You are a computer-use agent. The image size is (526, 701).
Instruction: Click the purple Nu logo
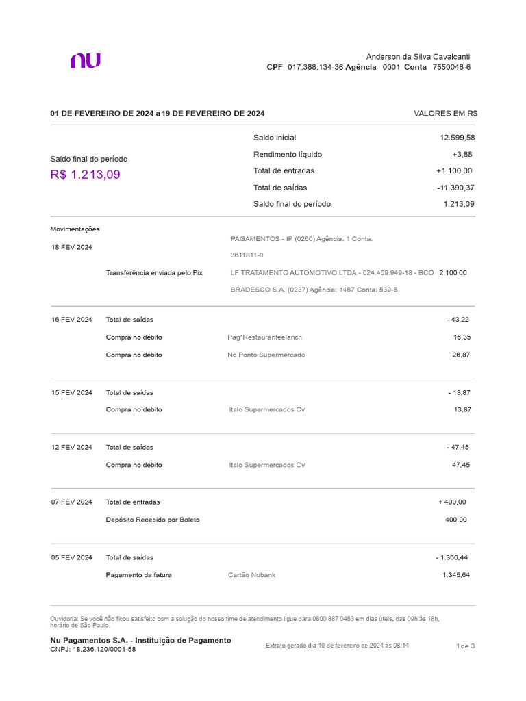point(86,61)
